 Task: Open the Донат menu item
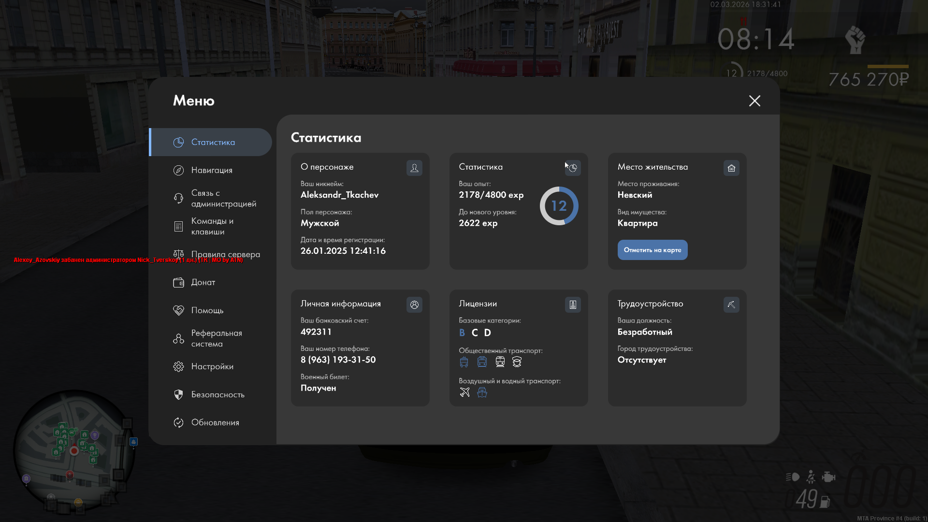tap(203, 282)
